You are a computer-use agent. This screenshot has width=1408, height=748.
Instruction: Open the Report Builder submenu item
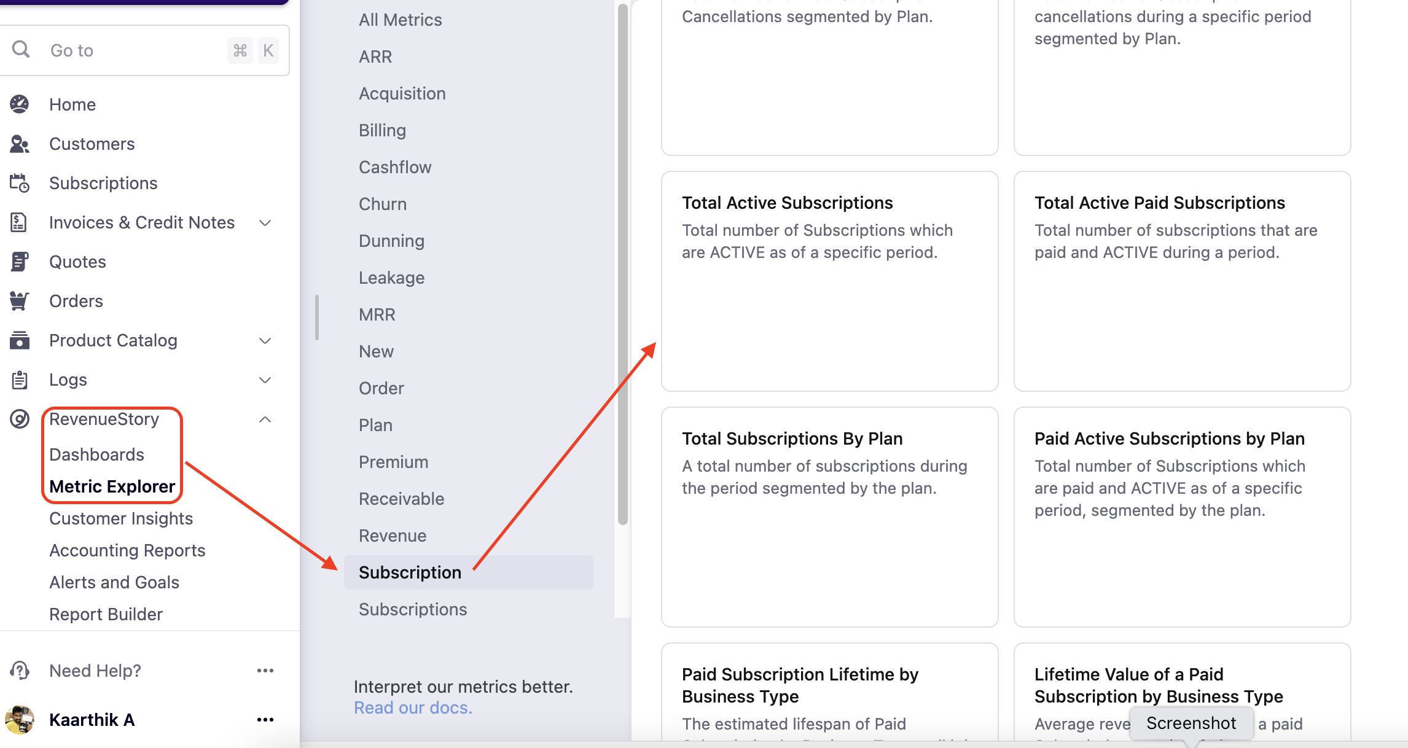106,614
